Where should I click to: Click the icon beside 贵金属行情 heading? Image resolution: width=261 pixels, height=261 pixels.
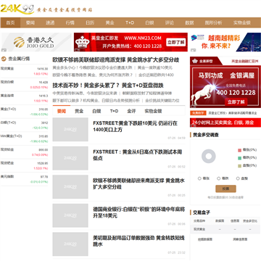(4, 59)
